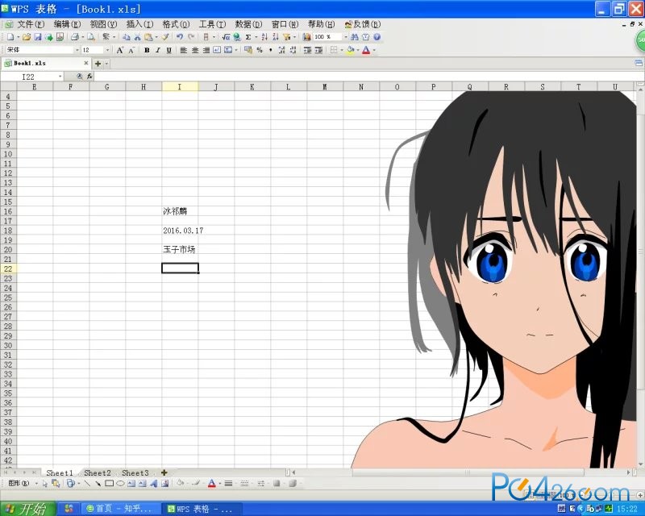The image size is (645, 516).
Task: Sort descending with the Z-A icon
Action: pyautogui.click(x=276, y=37)
